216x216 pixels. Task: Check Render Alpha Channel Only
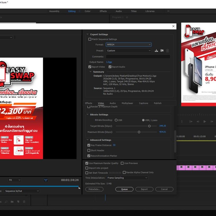tap(124, 172)
